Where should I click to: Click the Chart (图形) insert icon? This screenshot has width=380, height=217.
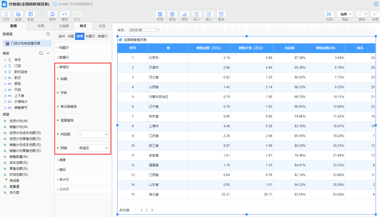tap(185, 14)
